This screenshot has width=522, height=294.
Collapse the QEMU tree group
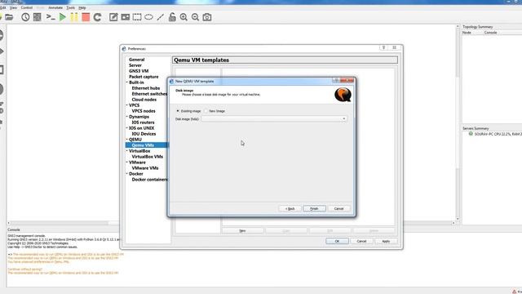click(127, 140)
